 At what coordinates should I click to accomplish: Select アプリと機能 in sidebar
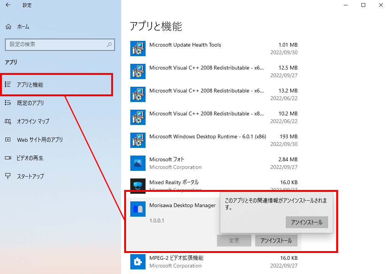tap(57, 85)
